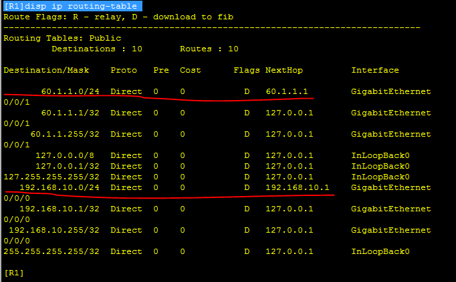Click GigabitEthernet in the 192.168.10.0/24 row

(391, 187)
